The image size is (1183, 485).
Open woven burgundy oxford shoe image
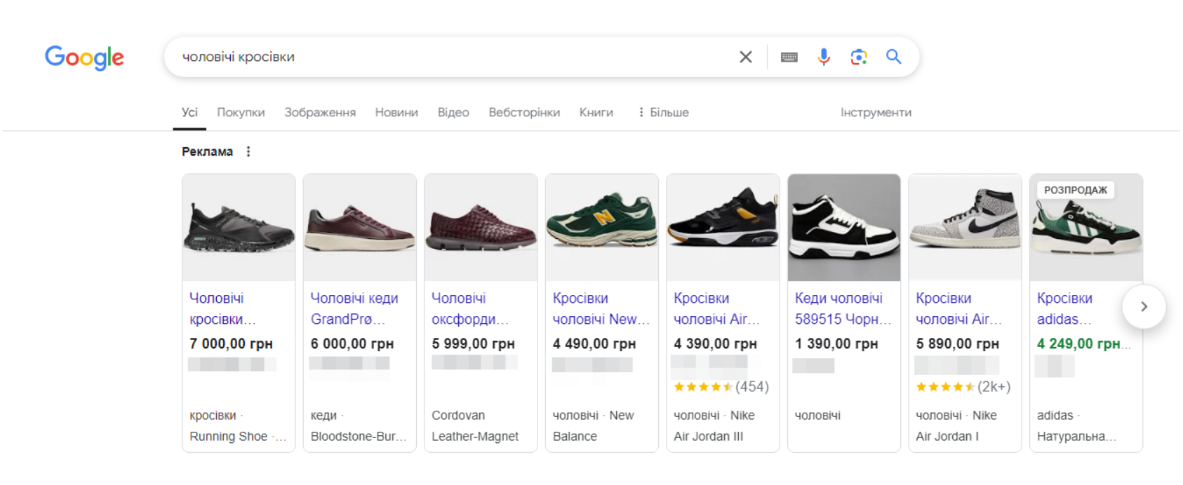point(481,227)
